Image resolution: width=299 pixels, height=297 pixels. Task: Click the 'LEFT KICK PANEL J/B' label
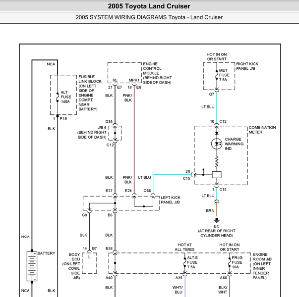[x=171, y=200]
